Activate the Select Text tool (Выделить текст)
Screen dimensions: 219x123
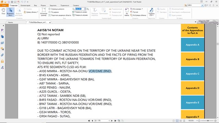(10, 12)
